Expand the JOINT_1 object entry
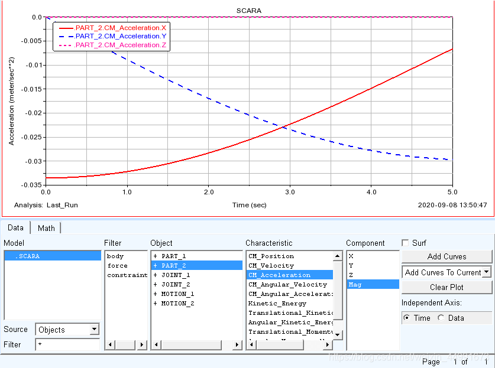The image size is (495, 368). click(x=156, y=275)
